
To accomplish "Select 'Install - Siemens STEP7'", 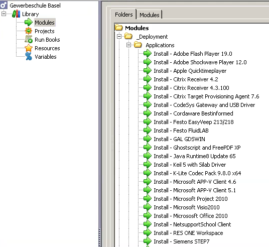I will [182, 241].
